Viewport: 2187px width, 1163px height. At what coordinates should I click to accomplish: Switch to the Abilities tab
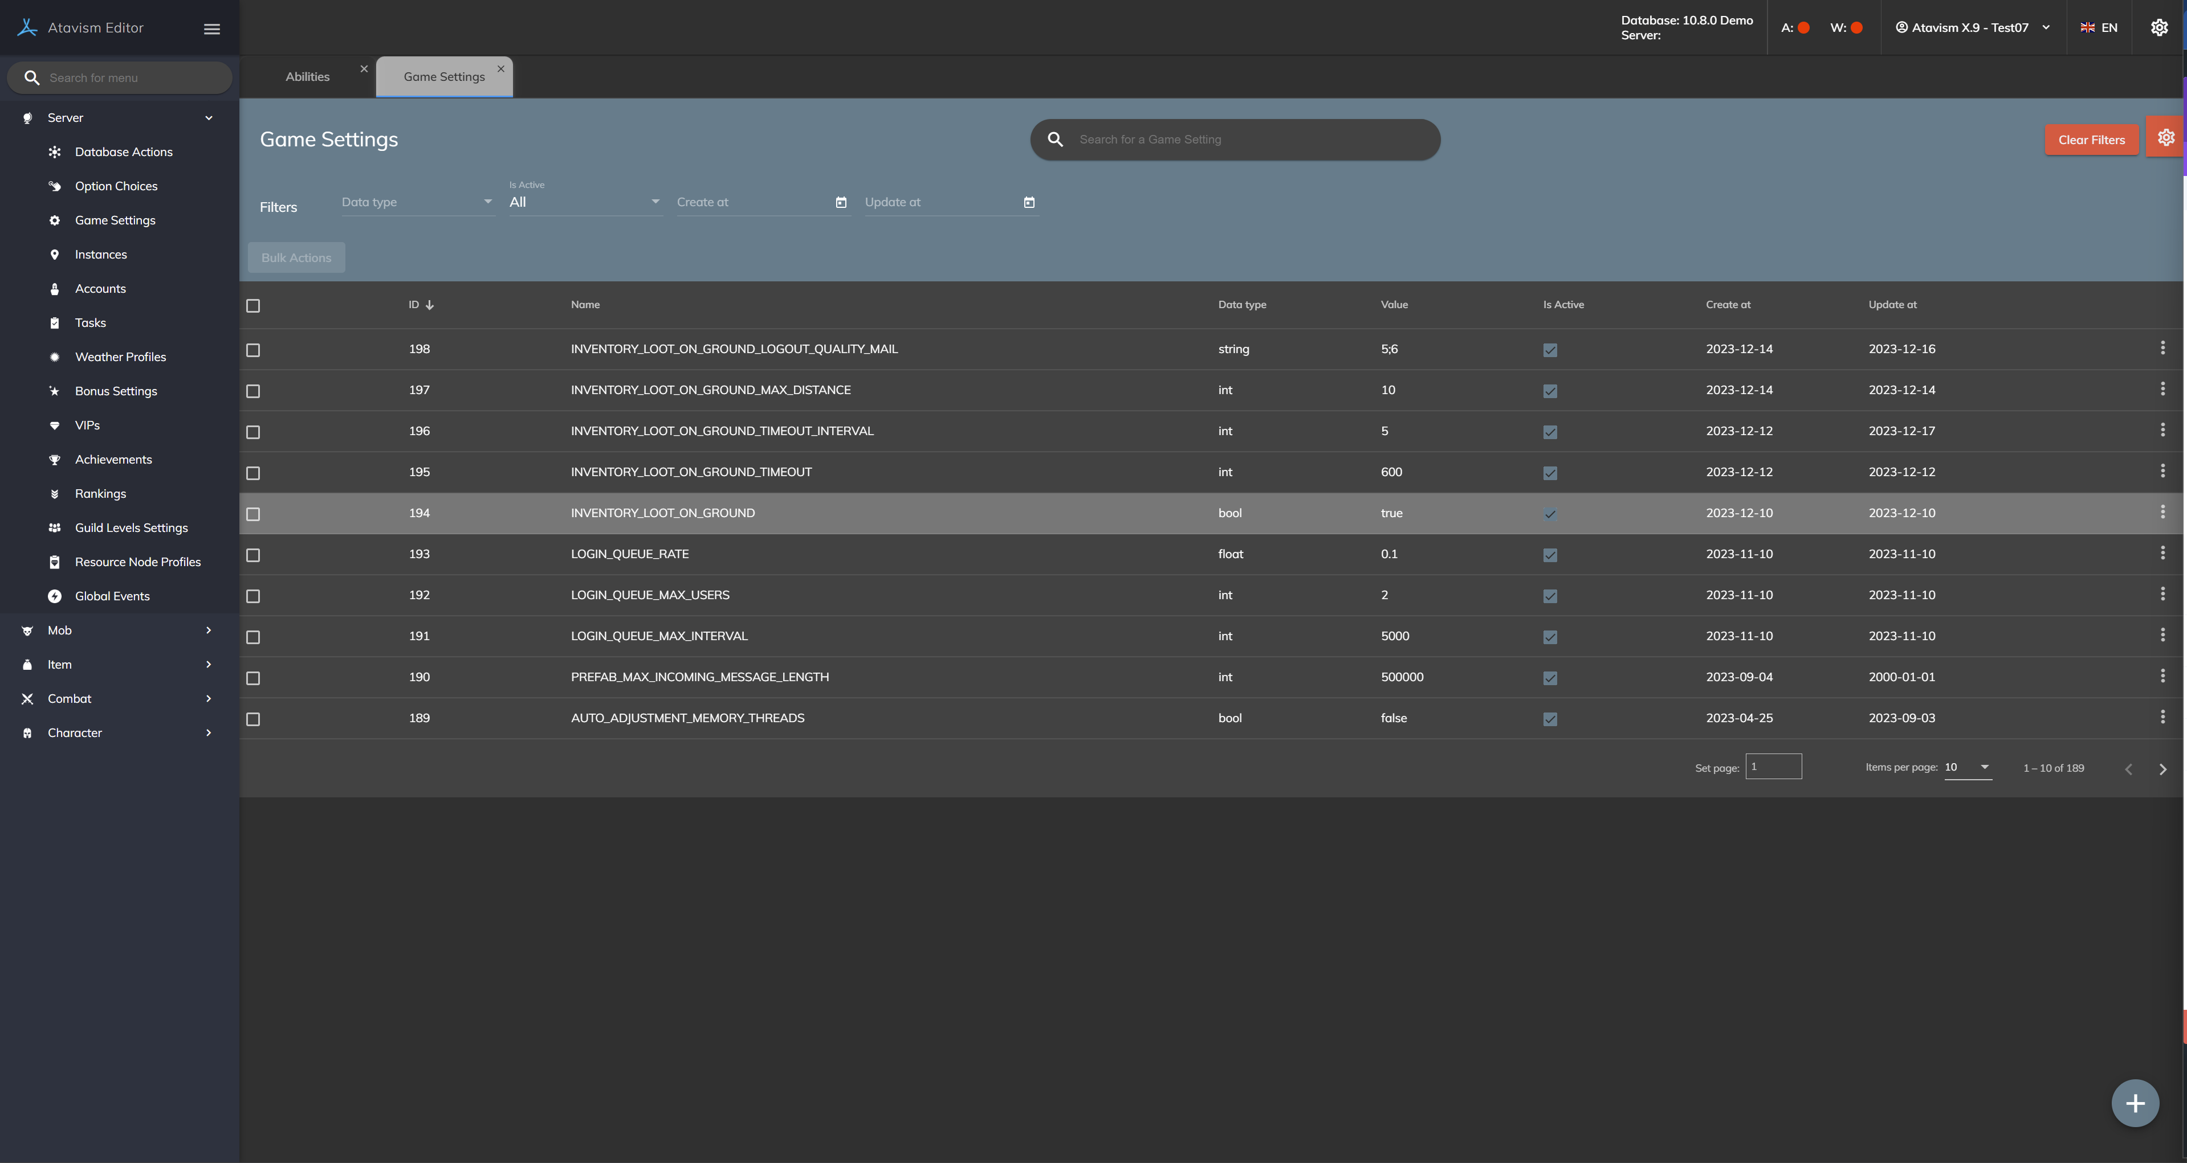(x=307, y=76)
